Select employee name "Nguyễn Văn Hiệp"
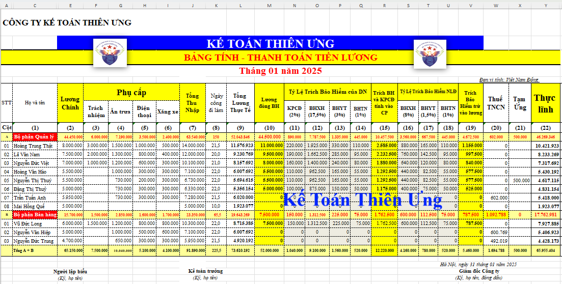This screenshot has width=562, height=284. 35,232
